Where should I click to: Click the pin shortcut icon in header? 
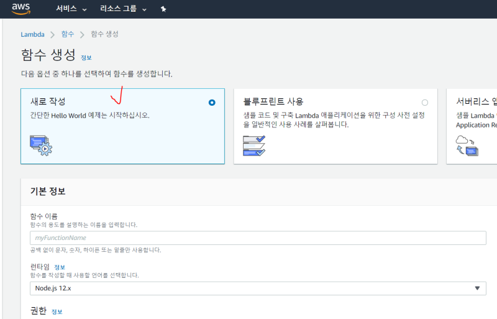pos(163,9)
